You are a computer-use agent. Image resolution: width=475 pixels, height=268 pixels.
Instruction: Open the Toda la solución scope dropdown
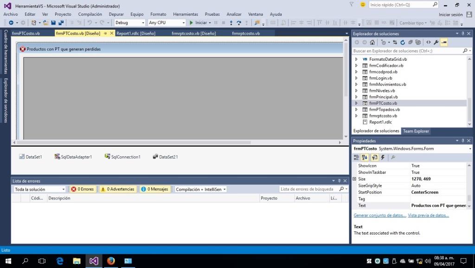tap(40, 189)
